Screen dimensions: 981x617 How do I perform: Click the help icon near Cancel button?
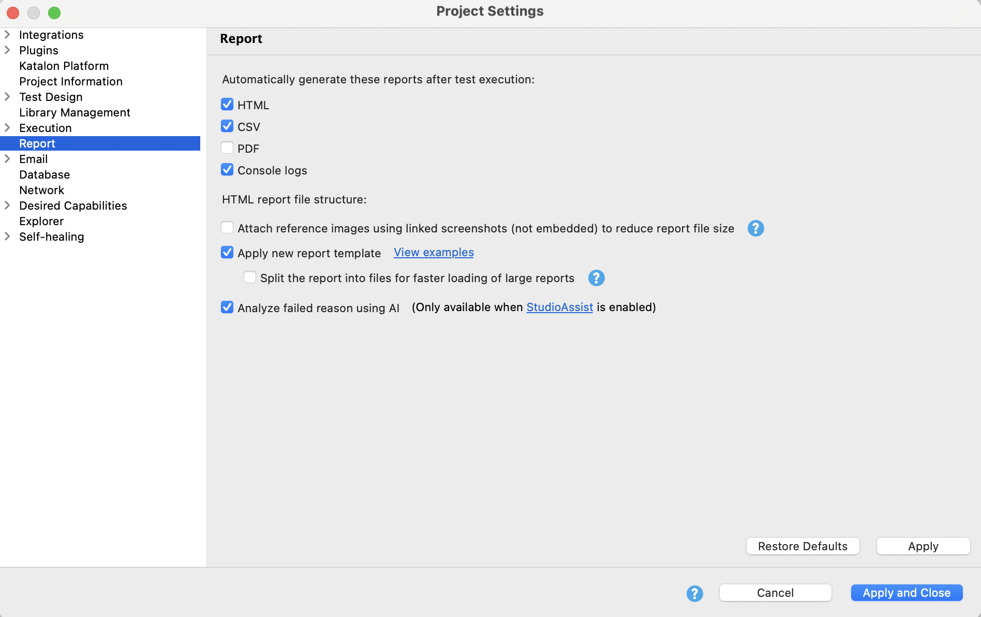(694, 593)
